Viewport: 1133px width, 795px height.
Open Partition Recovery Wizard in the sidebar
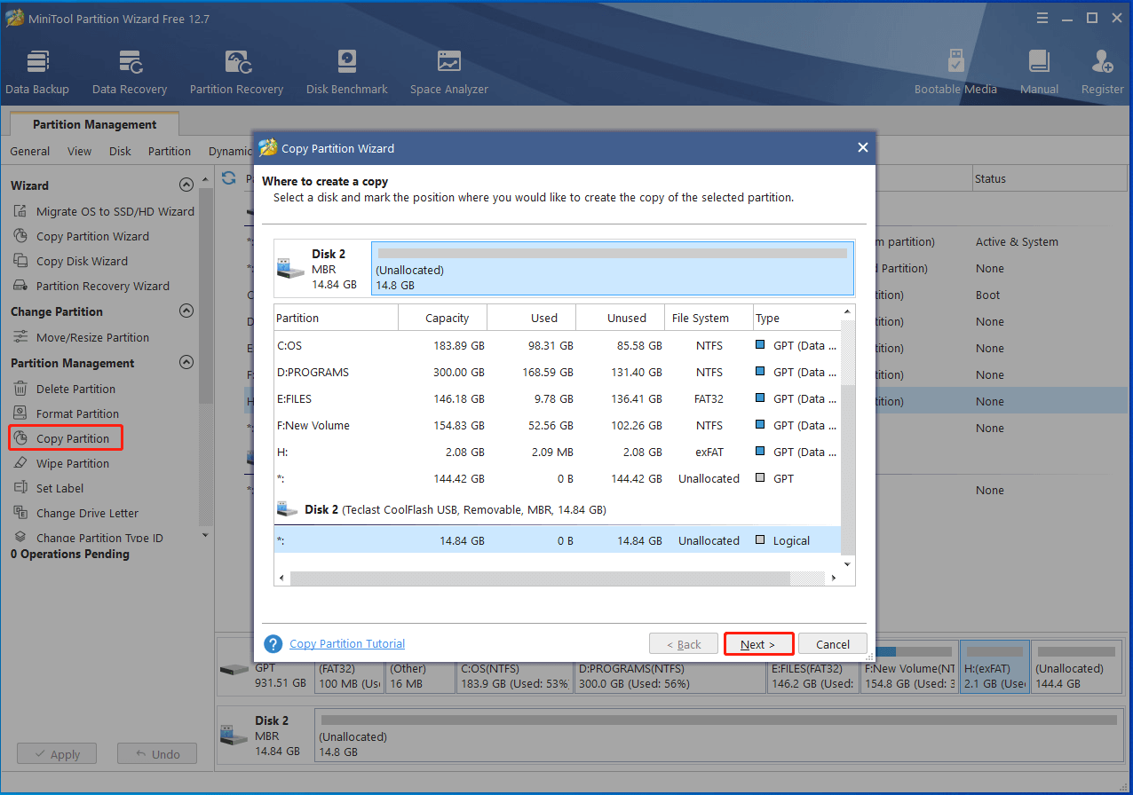tap(91, 286)
